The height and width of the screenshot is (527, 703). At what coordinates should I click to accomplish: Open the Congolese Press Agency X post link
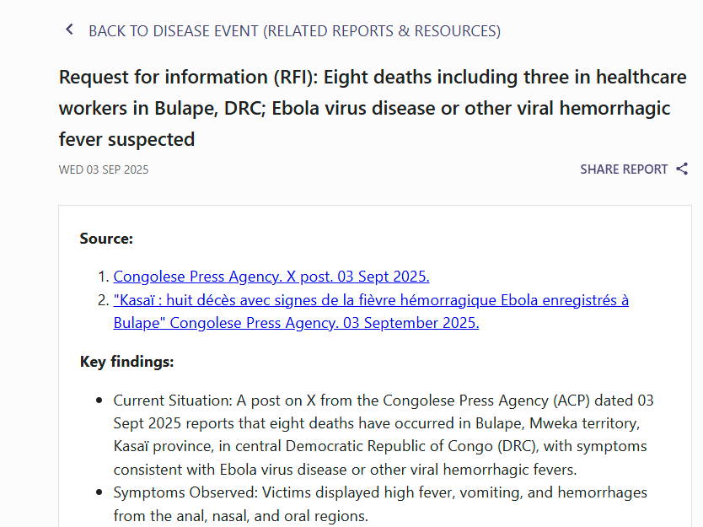click(x=271, y=277)
